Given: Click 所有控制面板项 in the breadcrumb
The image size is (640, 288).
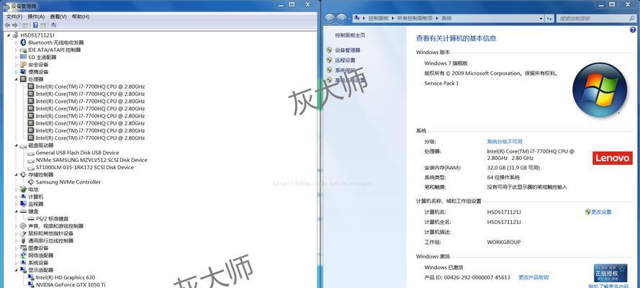Looking at the screenshot, I should (415, 18).
